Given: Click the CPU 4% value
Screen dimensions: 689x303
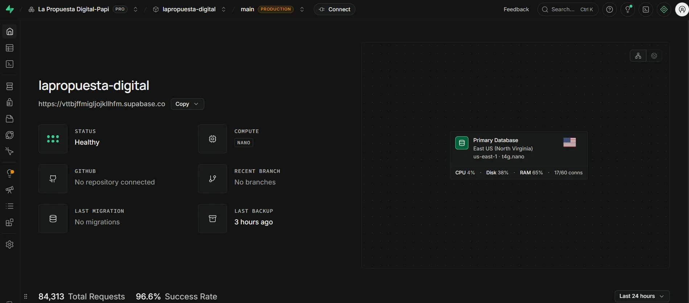Looking at the screenshot, I should (x=465, y=173).
